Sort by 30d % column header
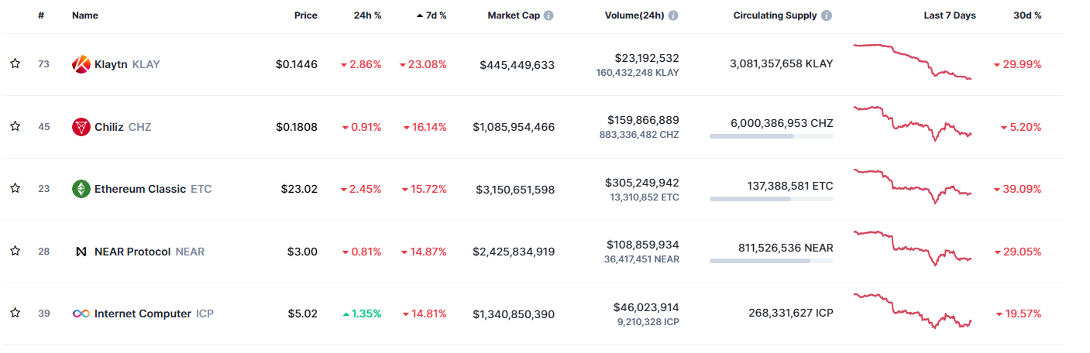This screenshot has height=353, width=1090. pos(1027,15)
